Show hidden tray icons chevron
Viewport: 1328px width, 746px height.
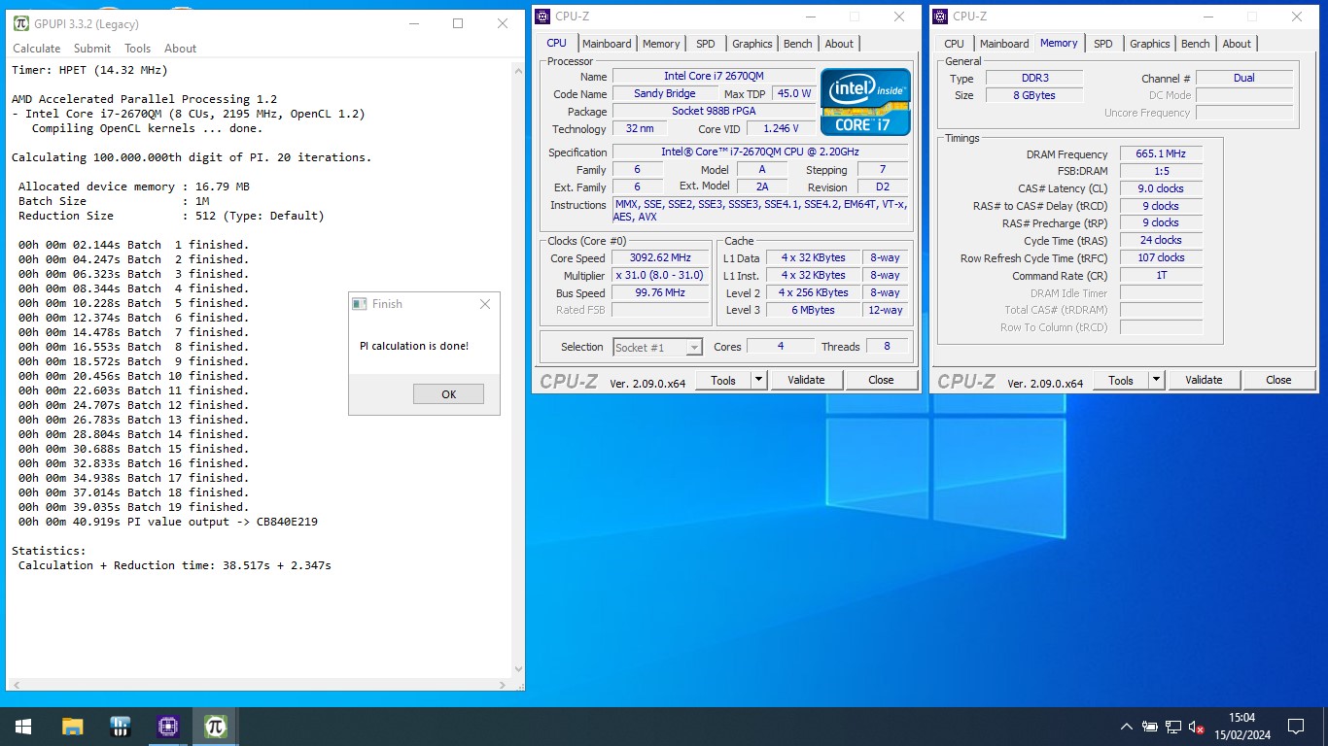(x=1127, y=727)
